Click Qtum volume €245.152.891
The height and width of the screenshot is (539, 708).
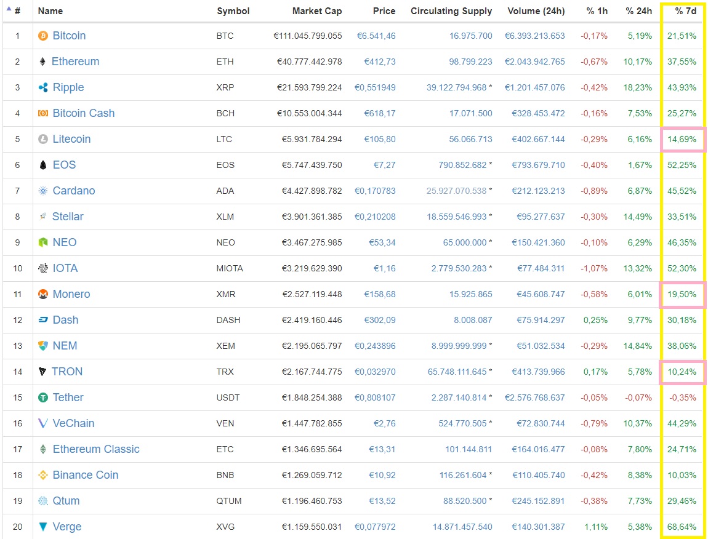[538, 501]
